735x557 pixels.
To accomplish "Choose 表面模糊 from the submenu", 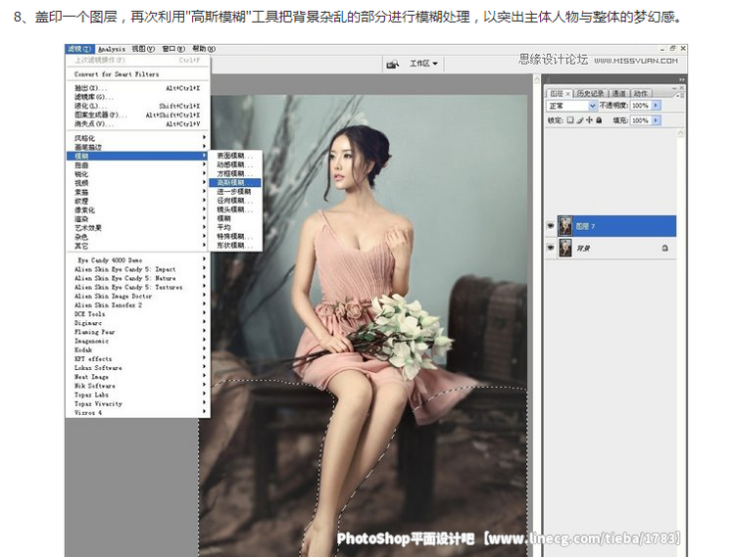I will [235, 156].
